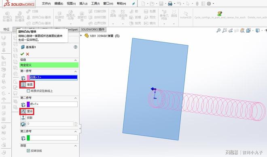Open options via the gear icon

click(x=209, y=4)
